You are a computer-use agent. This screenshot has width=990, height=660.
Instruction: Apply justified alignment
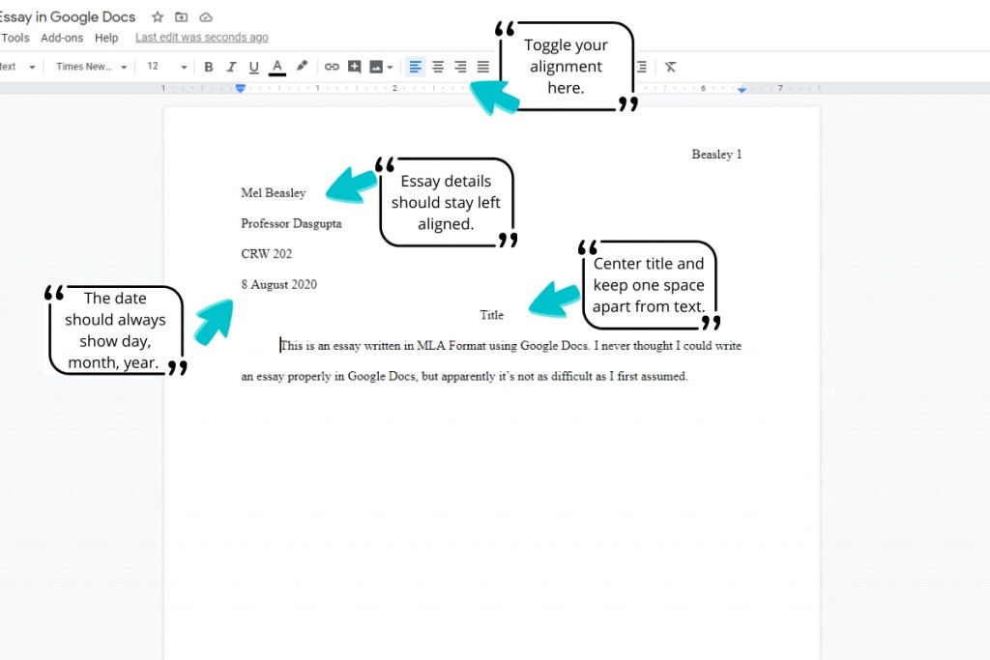(x=482, y=67)
